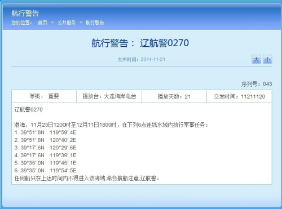The height and width of the screenshot is (209, 282).
Task: Click the closing line 任何船只在上述时间内不得进入该海域
Action: [87, 178]
